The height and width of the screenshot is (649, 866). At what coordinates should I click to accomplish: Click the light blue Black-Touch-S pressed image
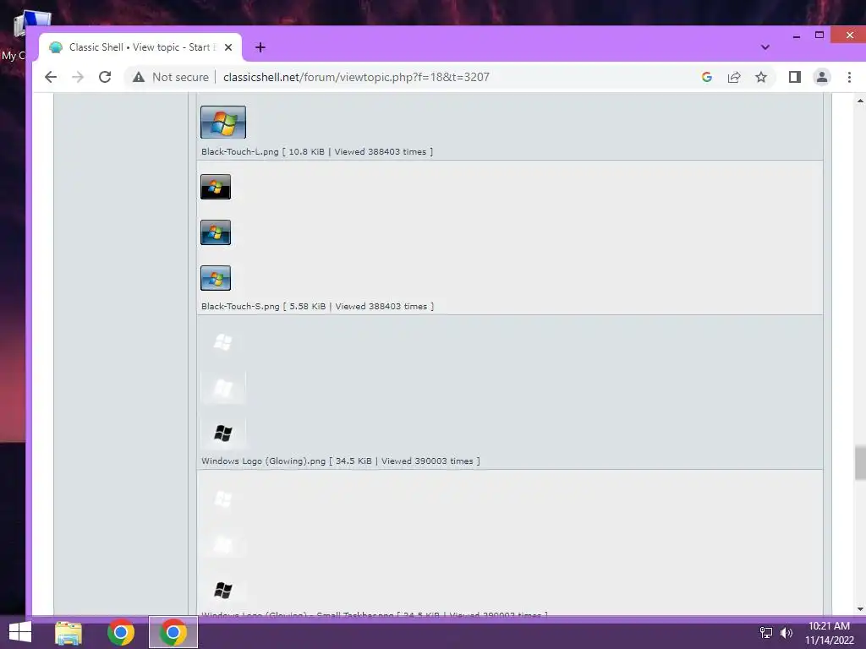(216, 278)
